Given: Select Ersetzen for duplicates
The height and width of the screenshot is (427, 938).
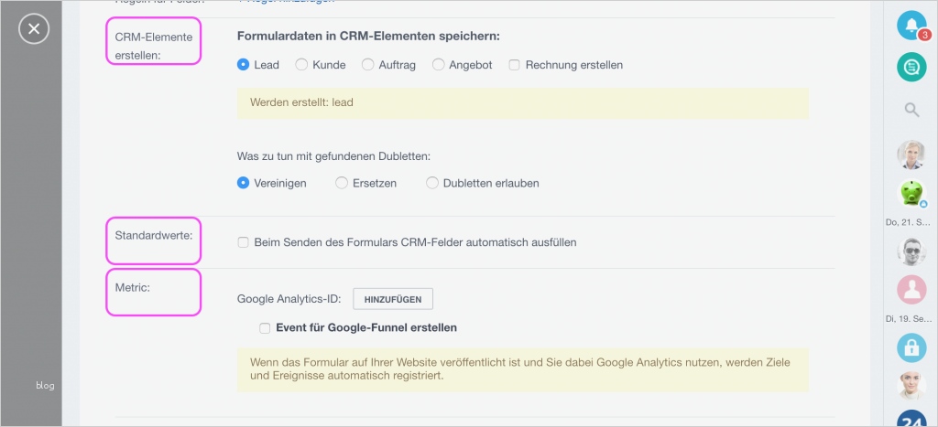Looking at the screenshot, I should point(343,183).
